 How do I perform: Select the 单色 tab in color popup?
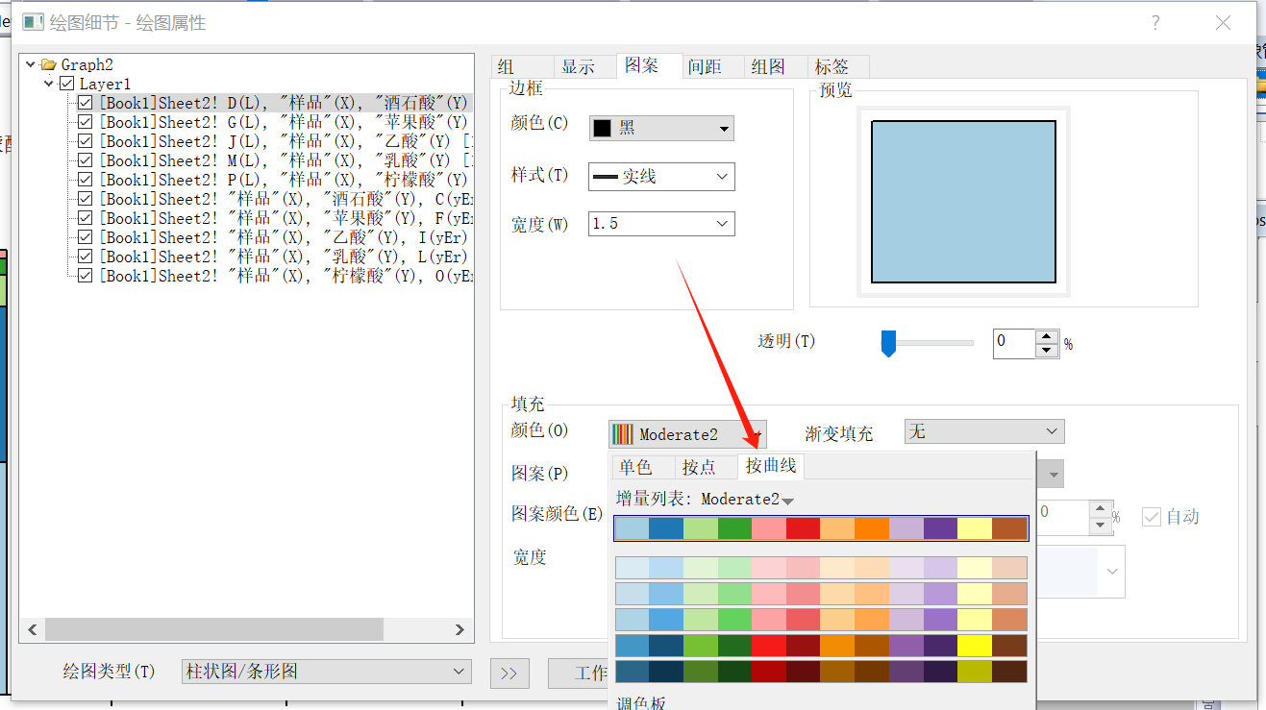(x=635, y=467)
